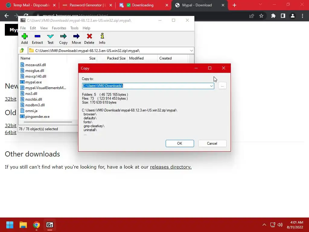Click the 7-Zip taskbar icon
309x232 pixels.
pos(50,225)
